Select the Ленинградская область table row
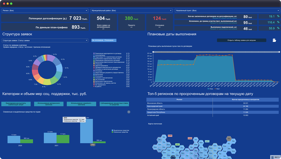This screenshot has height=159, width=281. (213, 109)
